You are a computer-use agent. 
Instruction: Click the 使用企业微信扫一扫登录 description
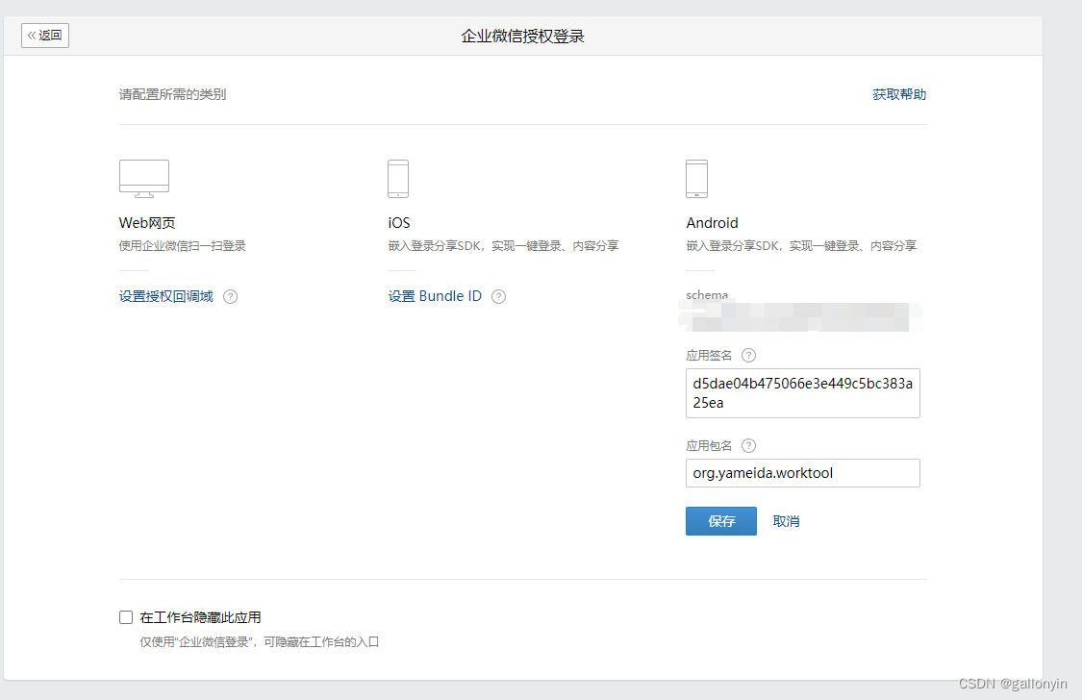(182, 246)
